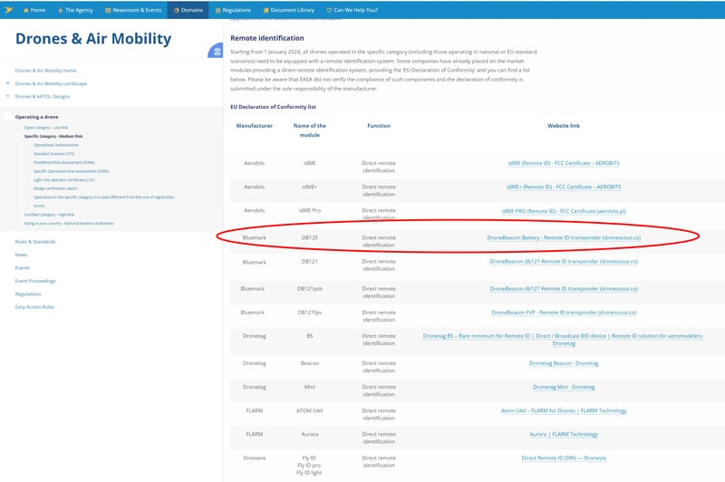This screenshot has width=725, height=482.
Task: Expand Drones & Air Mobility Landscape chevron
Action: click(x=8, y=83)
